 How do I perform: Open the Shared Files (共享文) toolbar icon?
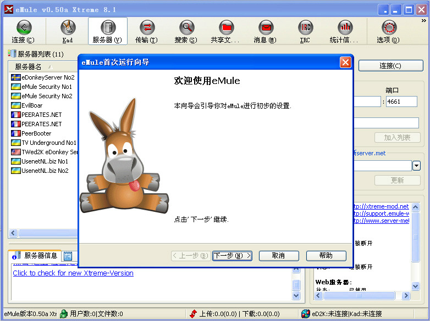click(x=226, y=27)
